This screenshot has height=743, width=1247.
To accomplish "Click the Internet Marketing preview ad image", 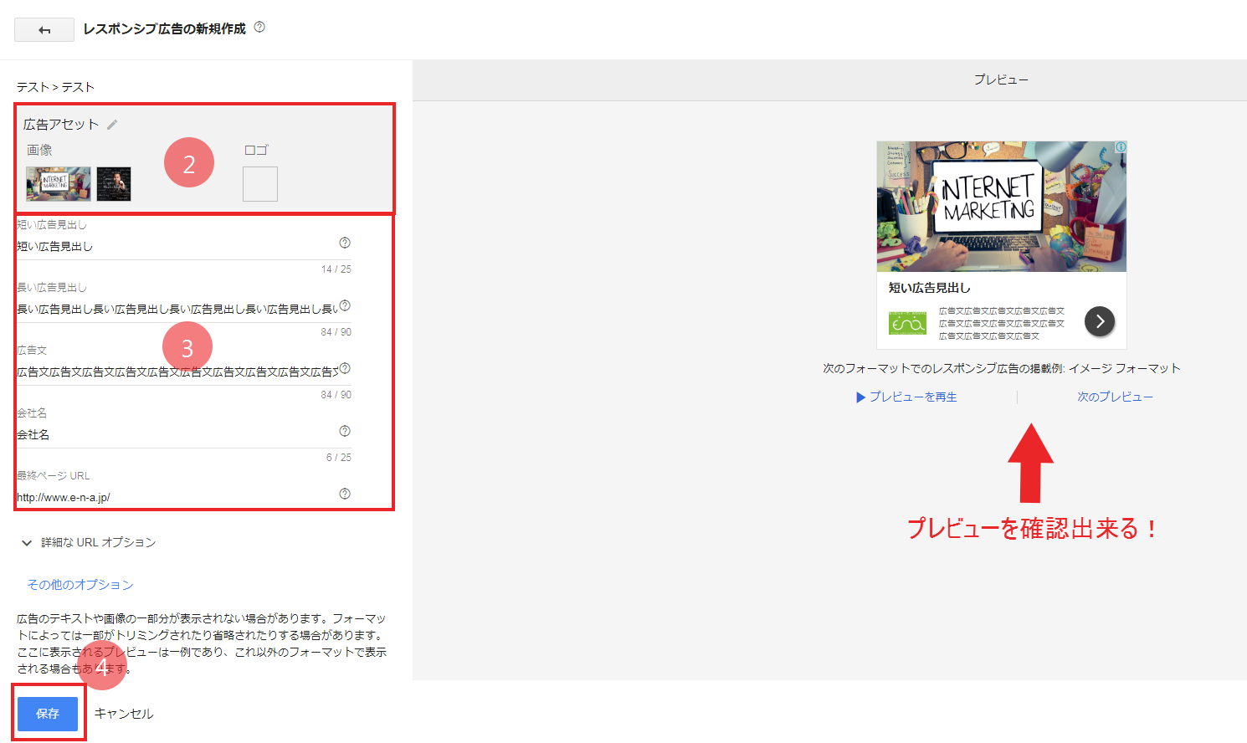I will pos(1002,207).
